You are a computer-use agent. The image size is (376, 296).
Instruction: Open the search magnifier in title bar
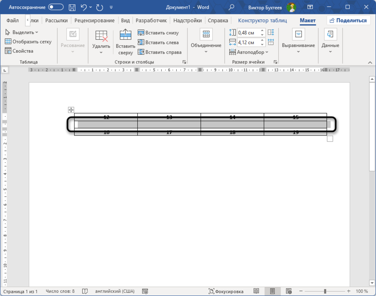[231, 7]
